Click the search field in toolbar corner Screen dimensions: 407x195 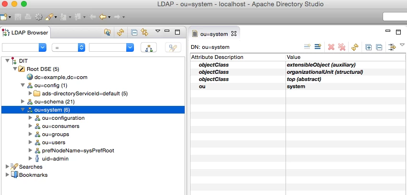tap(395, 17)
